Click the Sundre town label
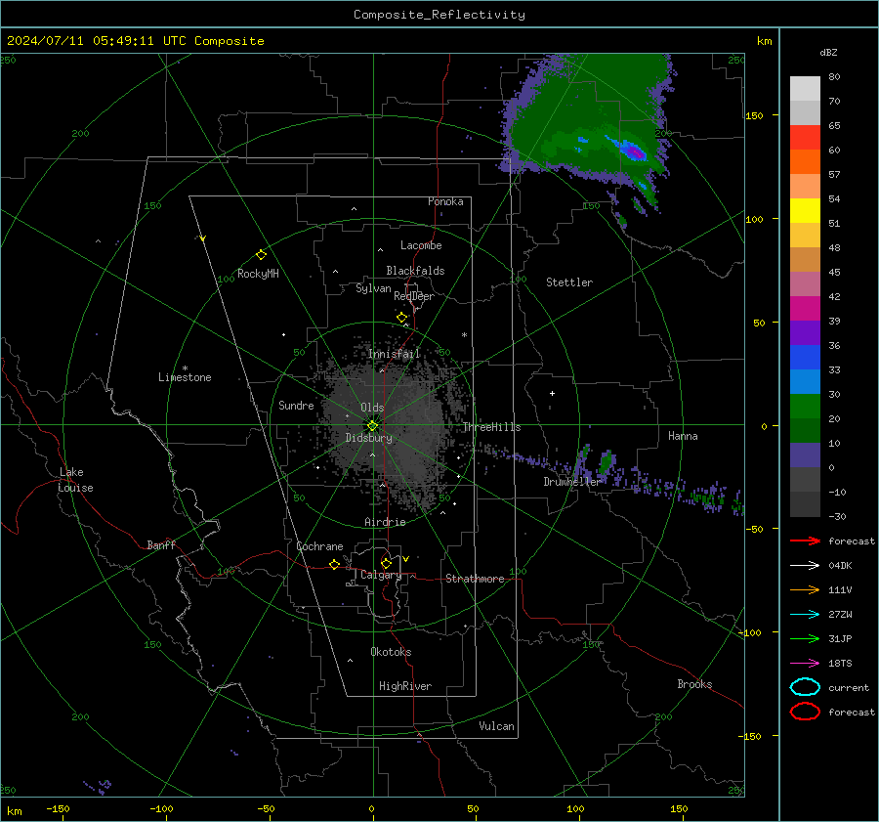 [296, 406]
